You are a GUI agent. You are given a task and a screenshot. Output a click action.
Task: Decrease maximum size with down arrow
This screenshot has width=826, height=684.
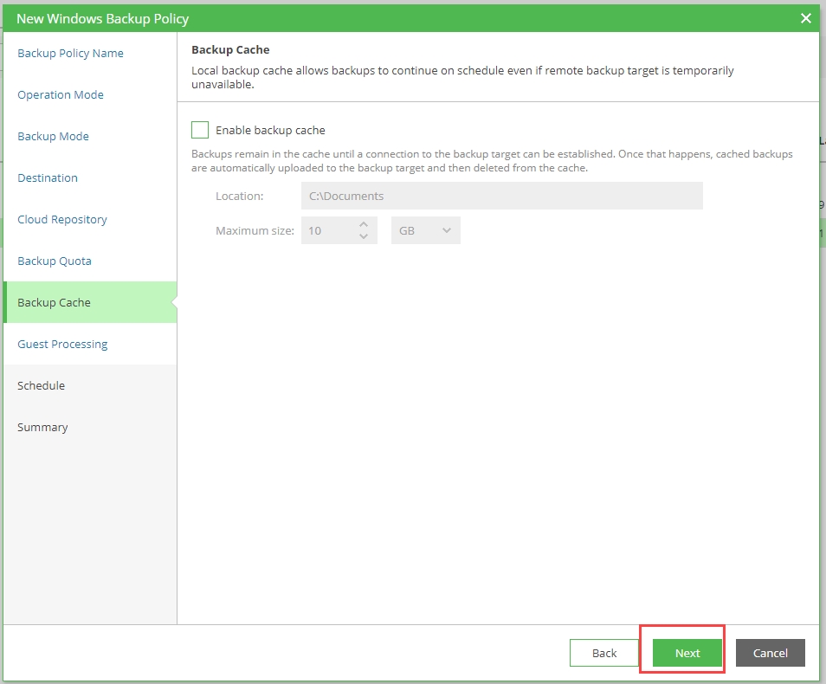tap(364, 236)
